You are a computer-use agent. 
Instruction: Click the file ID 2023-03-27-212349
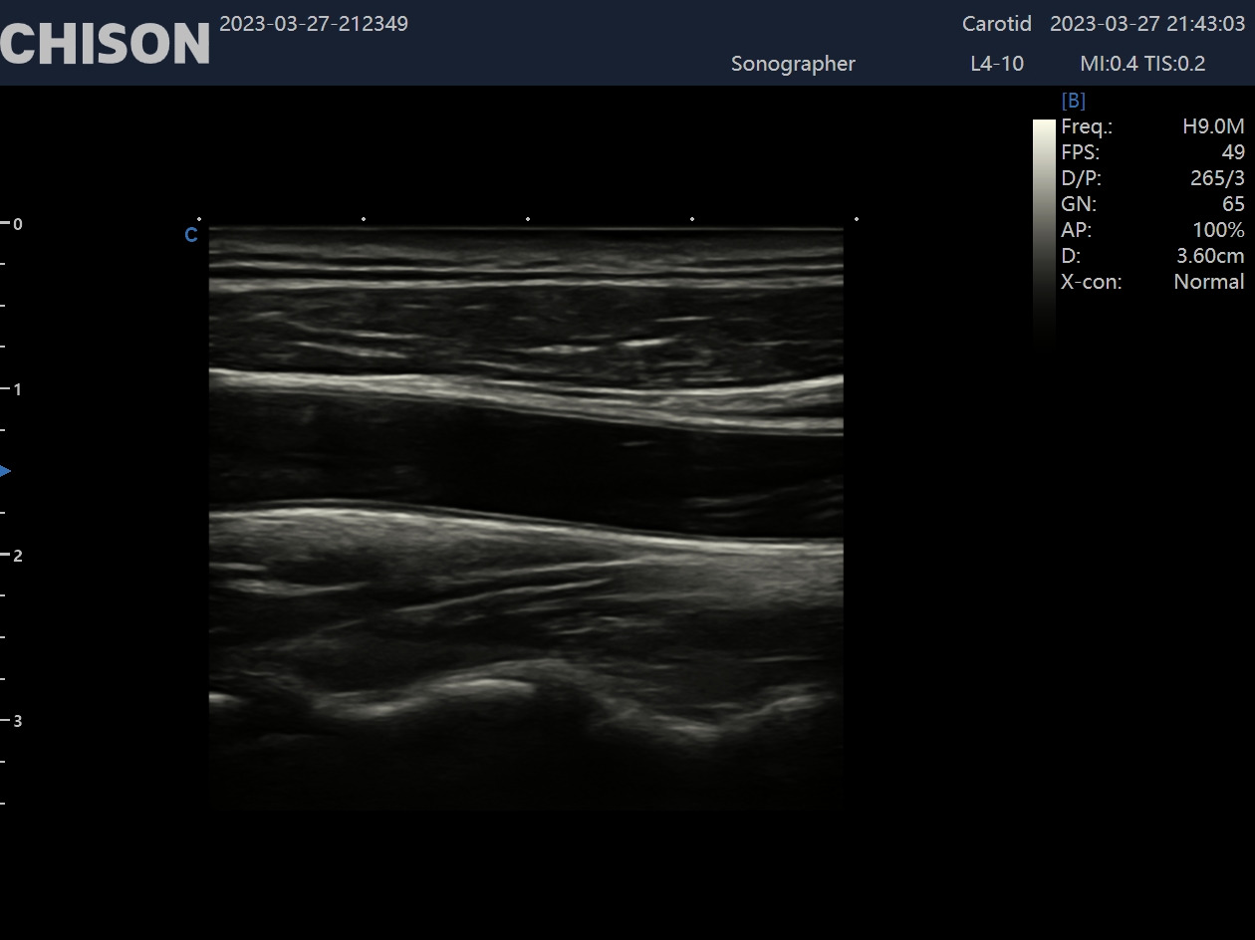pyautogui.click(x=314, y=24)
